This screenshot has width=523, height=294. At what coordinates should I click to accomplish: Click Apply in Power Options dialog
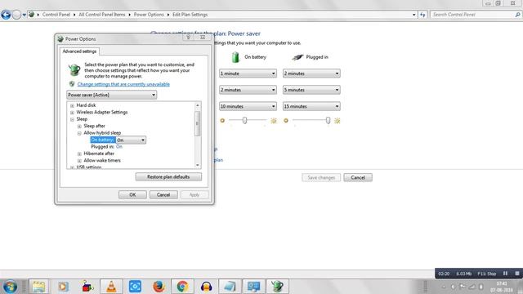coord(194,194)
